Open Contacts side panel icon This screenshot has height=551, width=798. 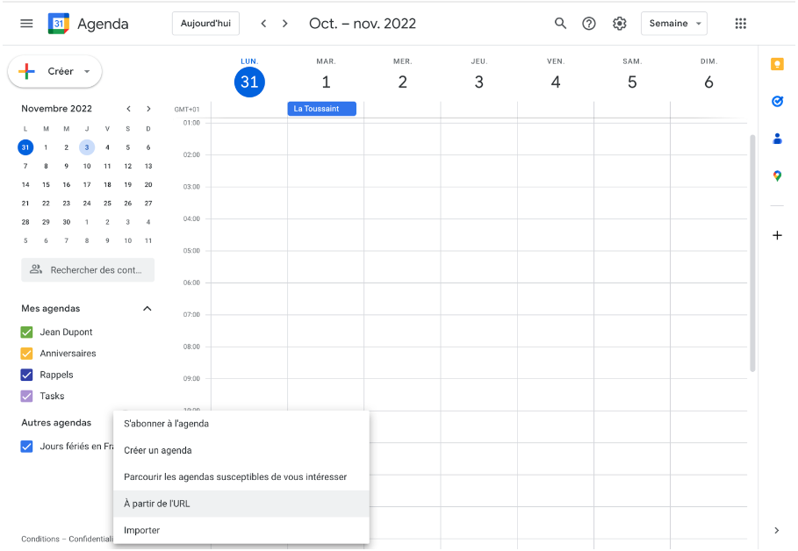click(777, 139)
